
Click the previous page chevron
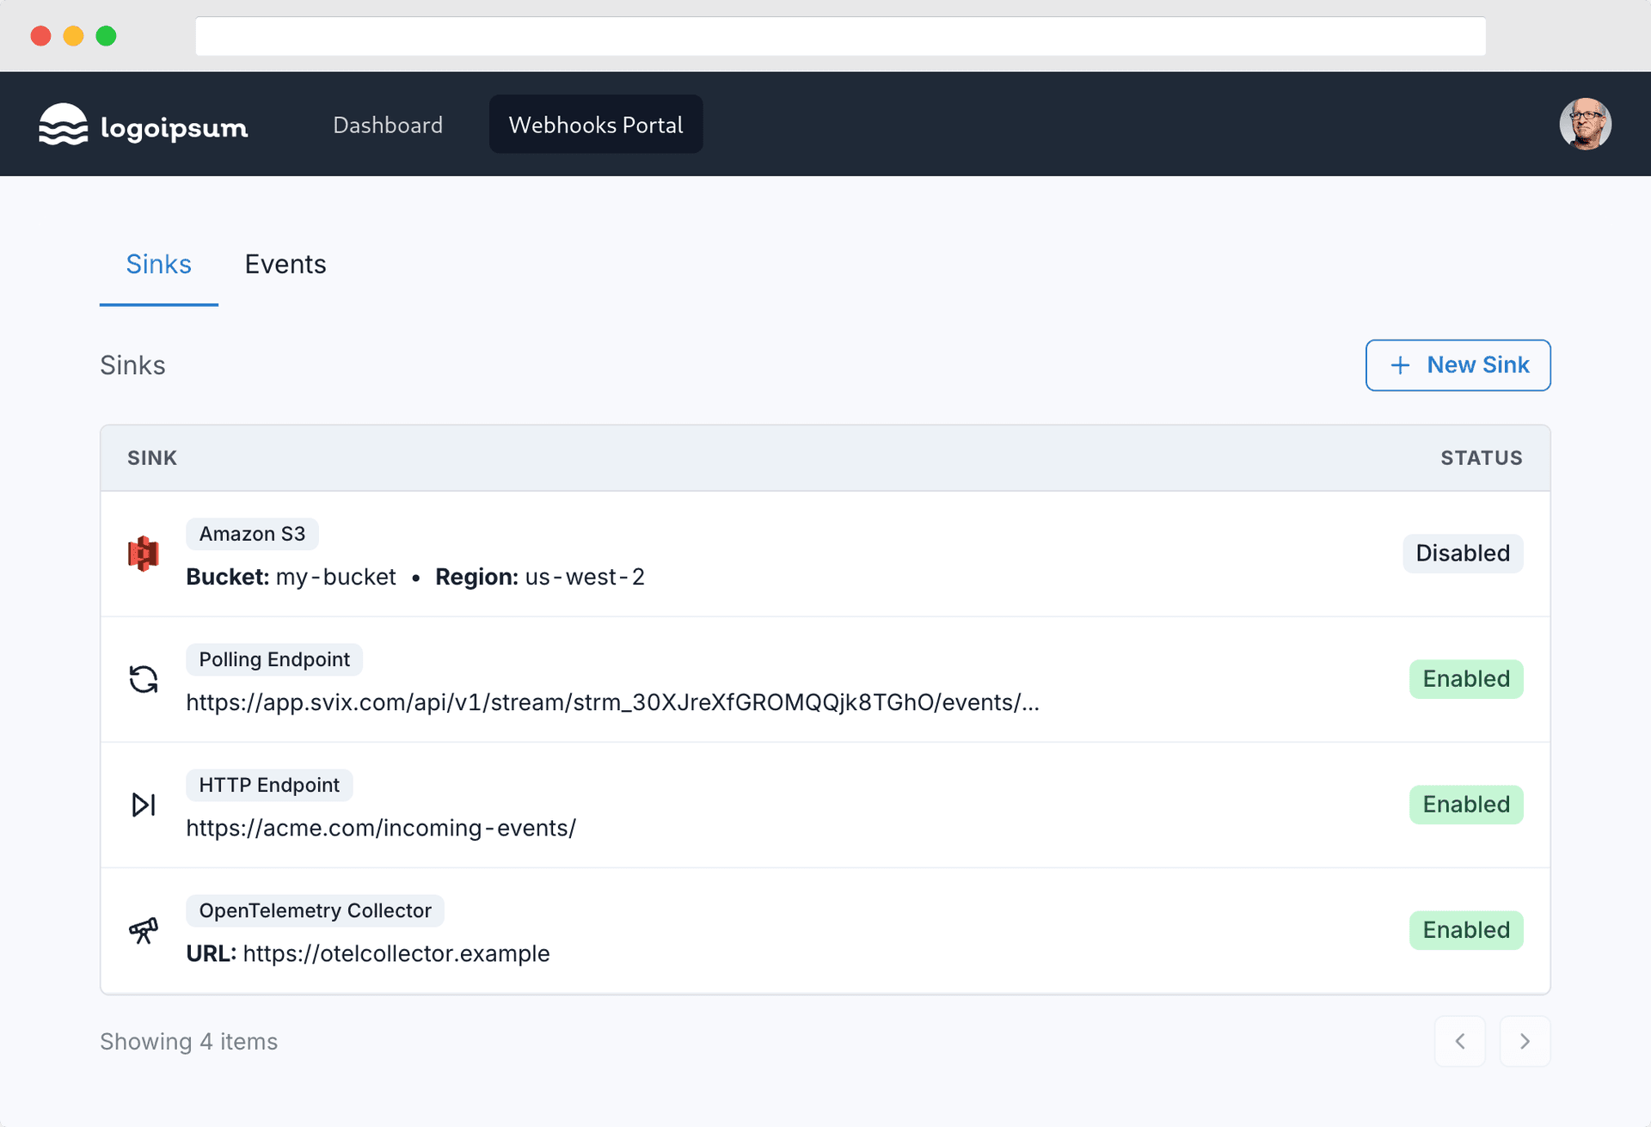(1460, 1041)
